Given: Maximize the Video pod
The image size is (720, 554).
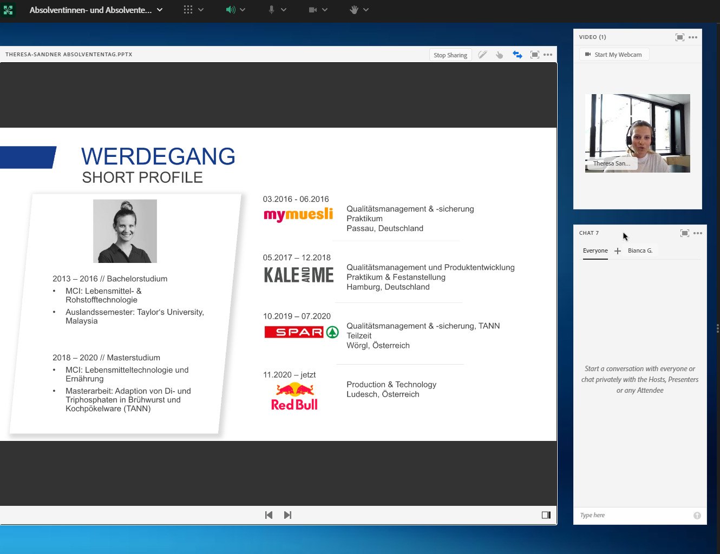Looking at the screenshot, I should [680, 37].
